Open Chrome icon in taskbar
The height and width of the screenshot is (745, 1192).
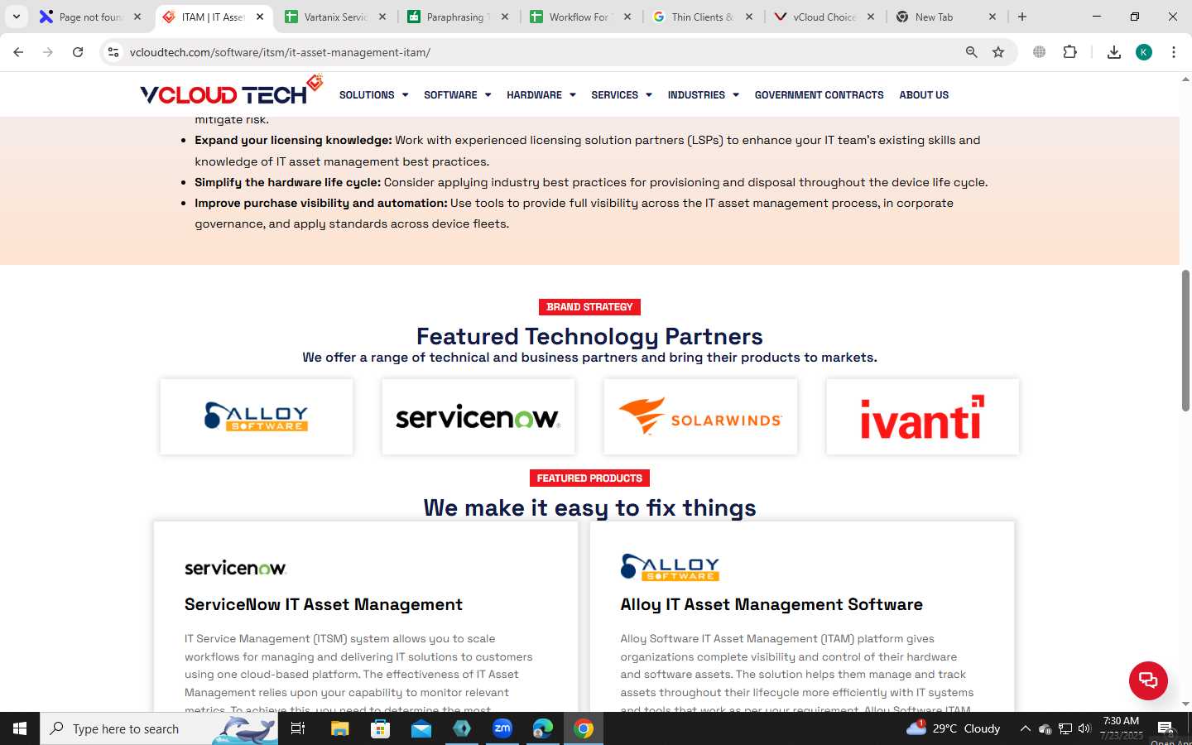tap(584, 728)
